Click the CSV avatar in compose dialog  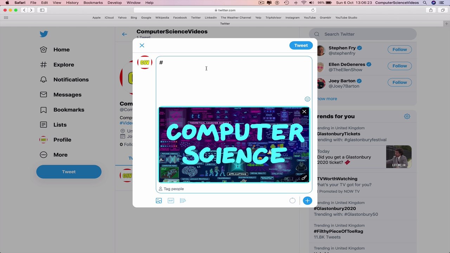(144, 62)
